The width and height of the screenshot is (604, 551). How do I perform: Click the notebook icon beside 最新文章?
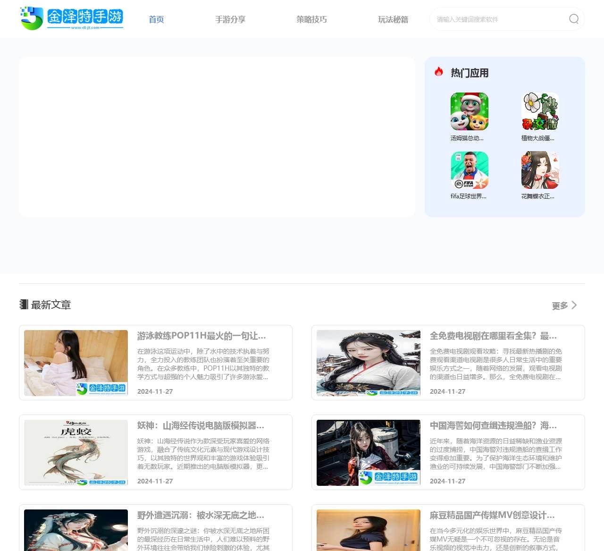[x=24, y=305]
